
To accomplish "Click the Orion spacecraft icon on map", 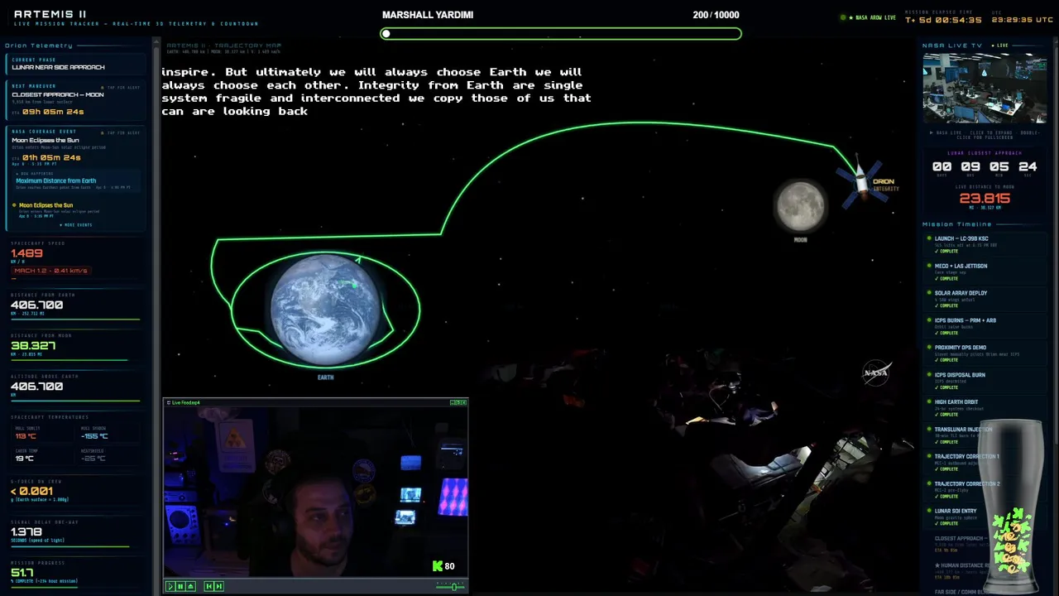I will coord(860,180).
